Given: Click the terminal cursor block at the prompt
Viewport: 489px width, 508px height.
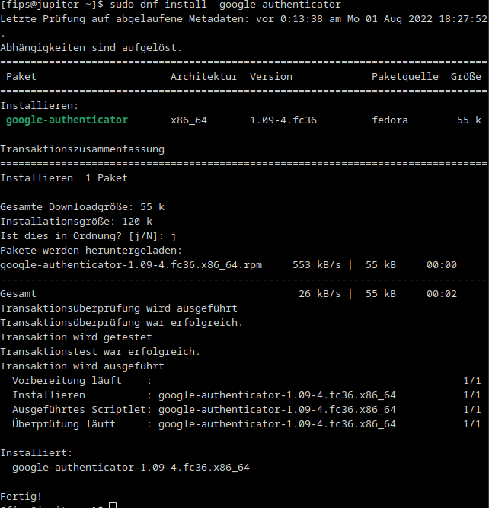Looking at the screenshot, I should (x=113, y=505).
